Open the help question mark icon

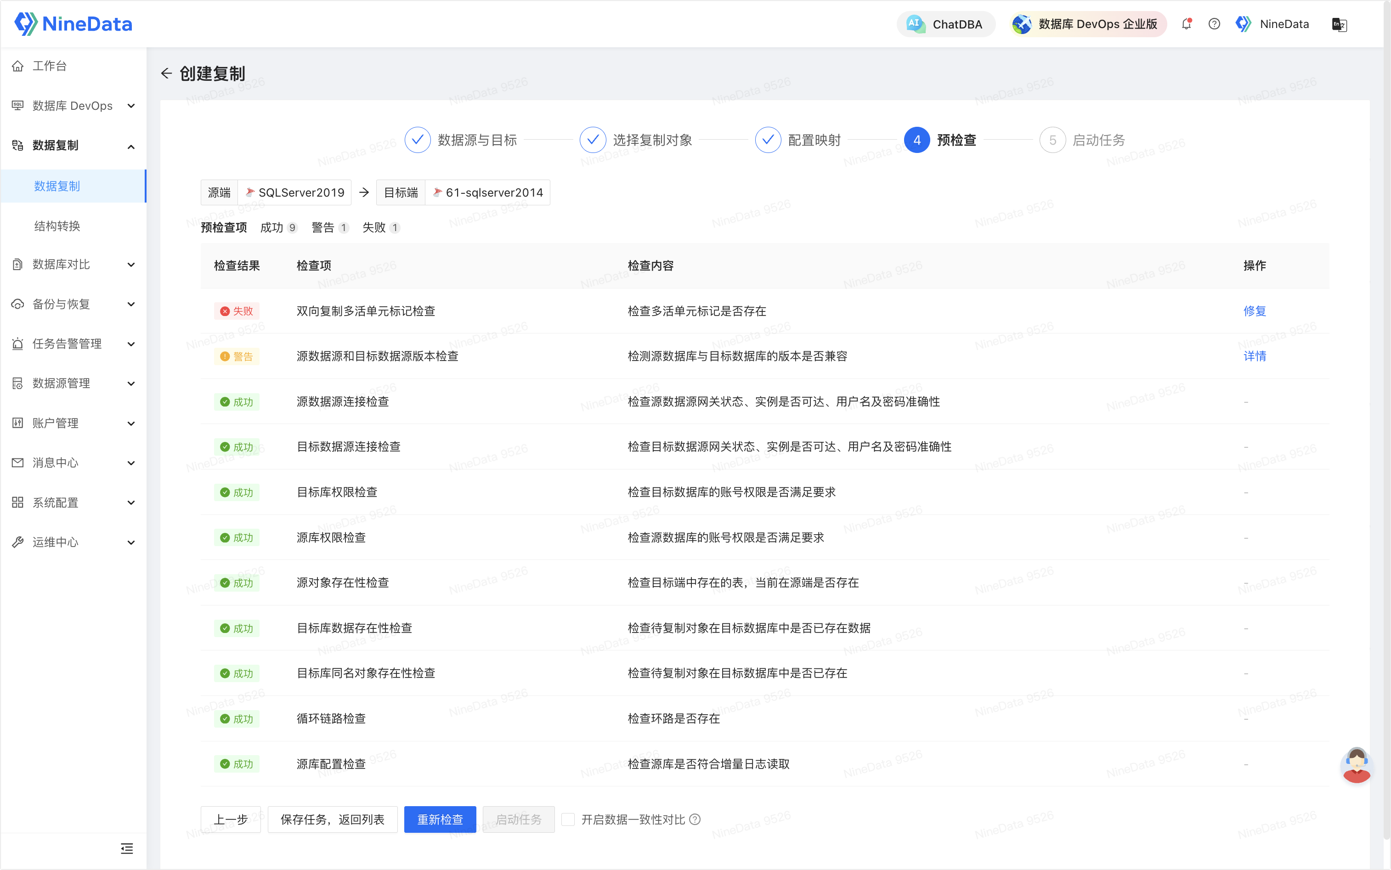pyautogui.click(x=1214, y=24)
